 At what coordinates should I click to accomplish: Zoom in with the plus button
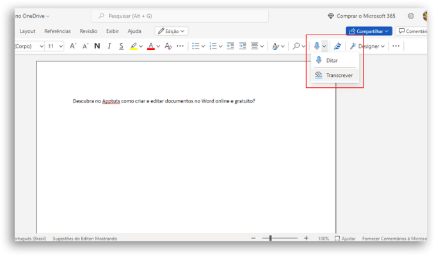306,238
